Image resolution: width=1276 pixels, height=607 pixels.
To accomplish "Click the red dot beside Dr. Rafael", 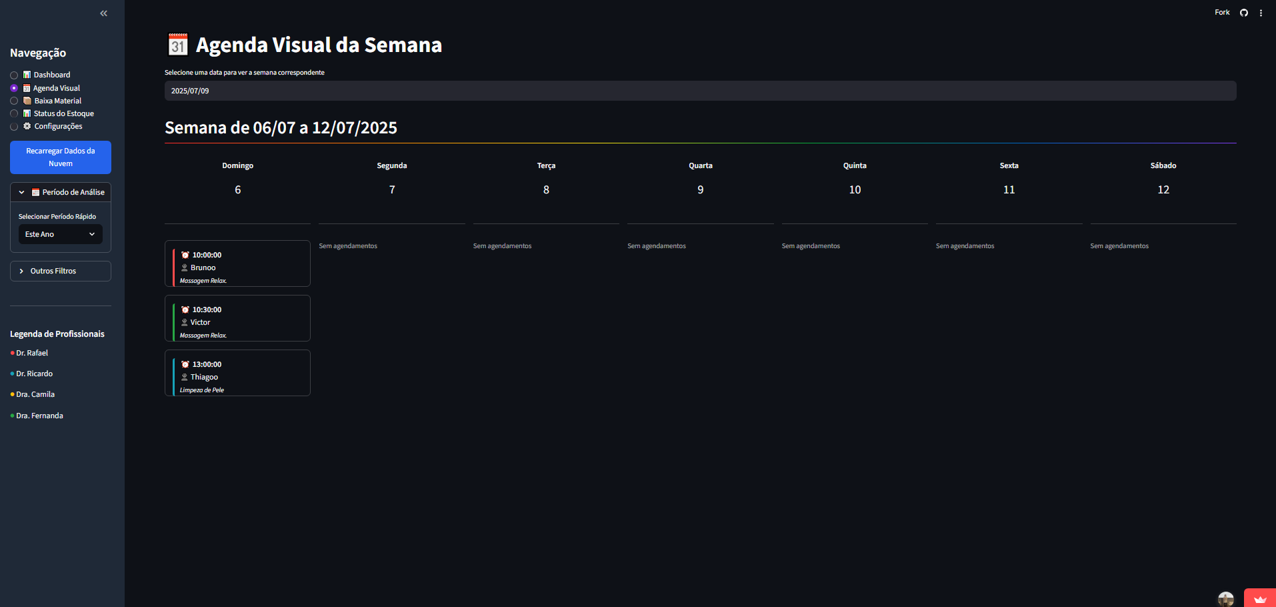I will tap(12, 353).
